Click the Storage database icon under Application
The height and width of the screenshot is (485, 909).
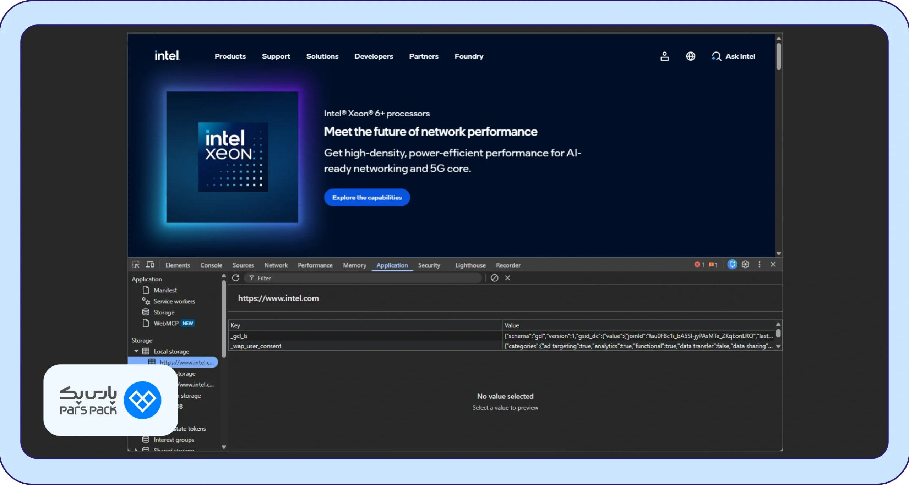[146, 312]
